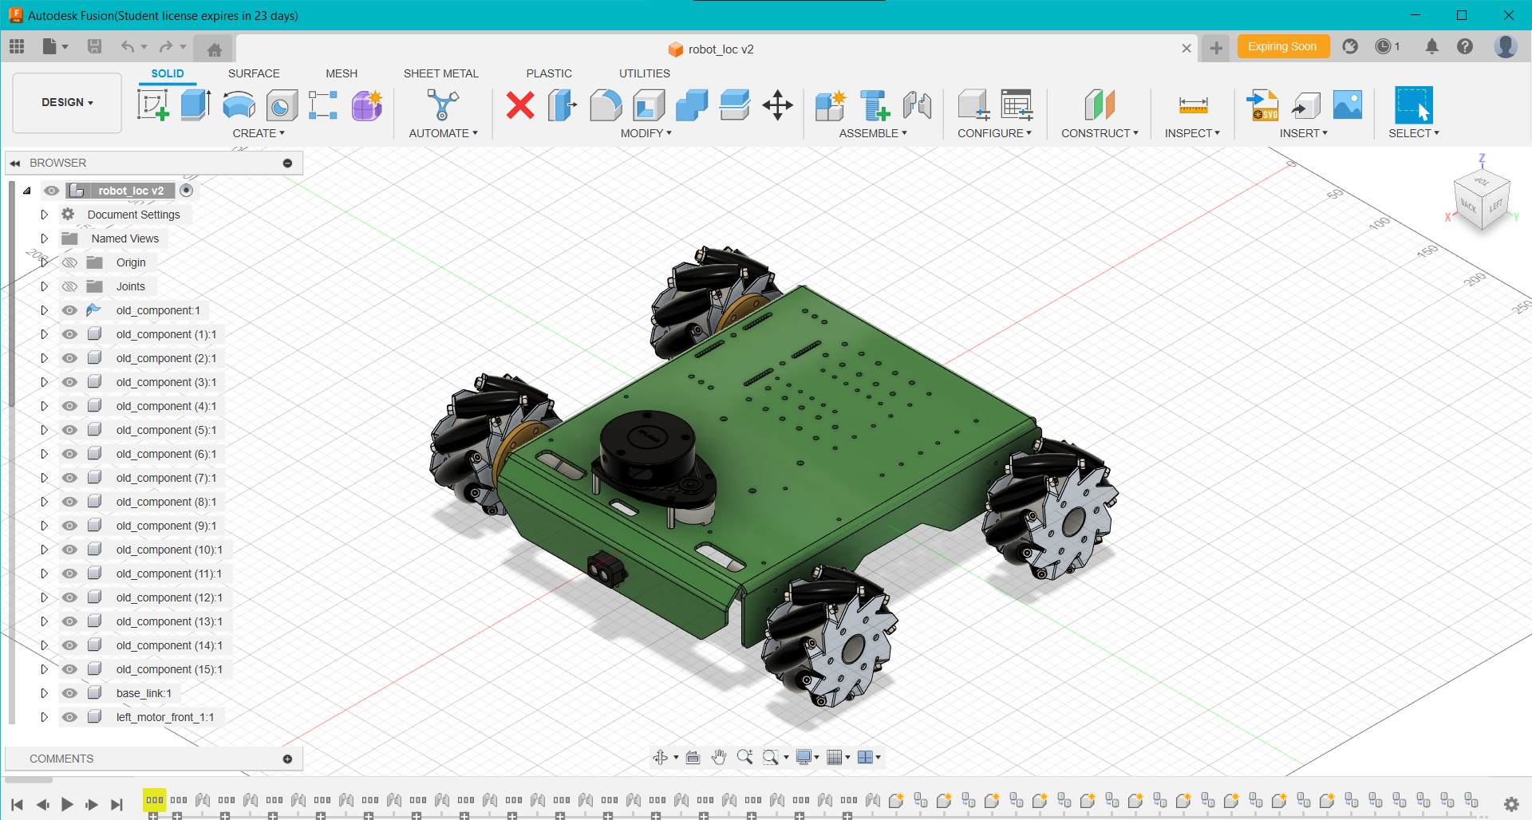Screen dimensions: 1532x820
Task: Open the SHEET METAL tab
Action: click(440, 73)
